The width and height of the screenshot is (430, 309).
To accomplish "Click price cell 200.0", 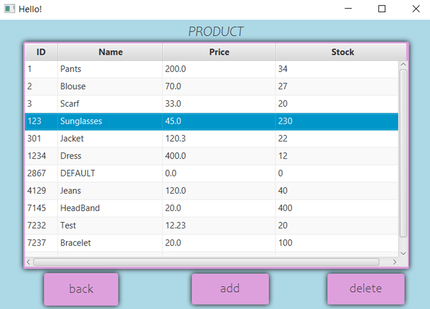I will [x=219, y=69].
